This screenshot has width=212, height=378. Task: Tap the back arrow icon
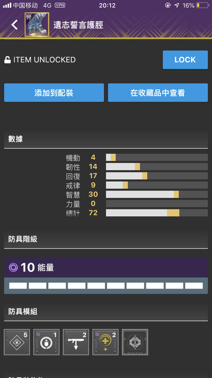pos(14,25)
